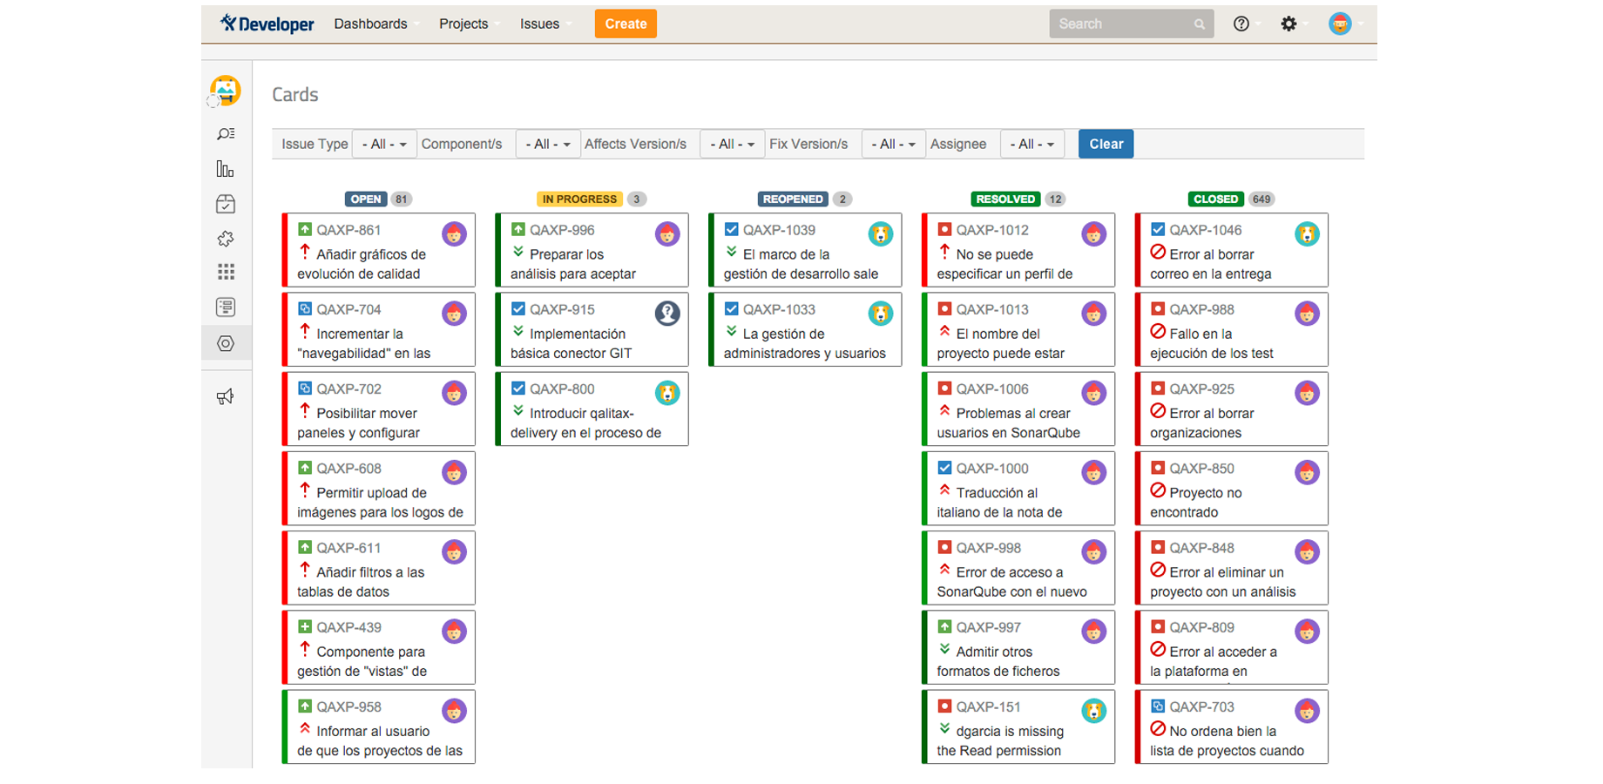Open issue link QAXP-861
1603x784 pixels.
(348, 230)
